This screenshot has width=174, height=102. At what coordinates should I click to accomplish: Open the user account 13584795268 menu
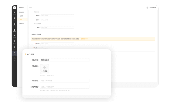[x=151, y=8]
